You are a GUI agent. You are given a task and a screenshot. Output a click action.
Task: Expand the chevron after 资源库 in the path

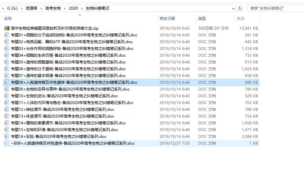[41, 8]
